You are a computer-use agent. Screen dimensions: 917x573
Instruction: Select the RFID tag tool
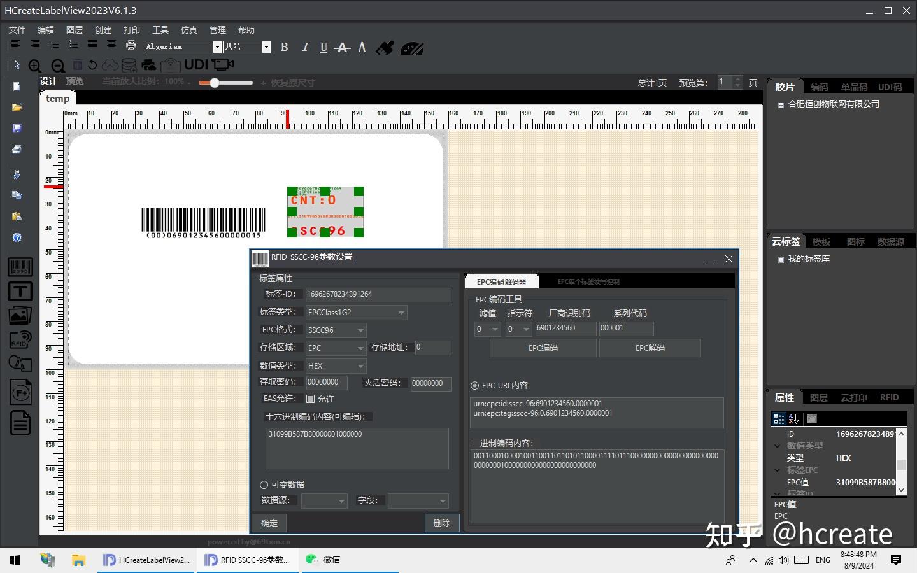(19, 339)
